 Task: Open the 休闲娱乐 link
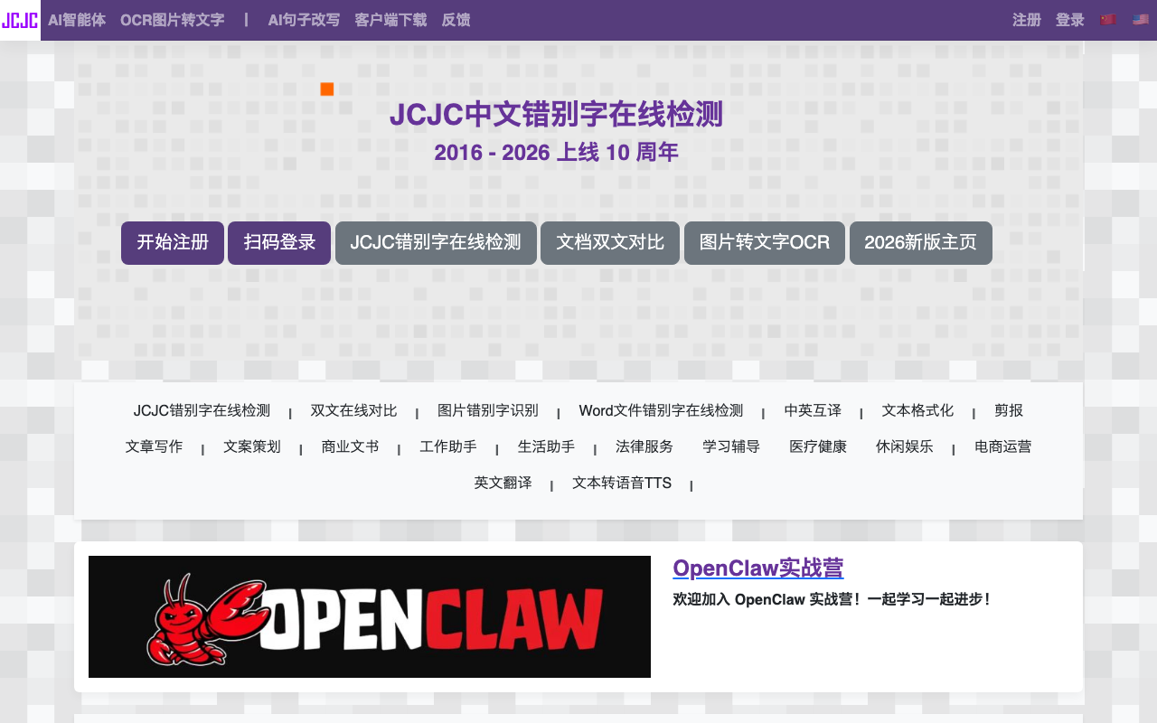tap(905, 446)
